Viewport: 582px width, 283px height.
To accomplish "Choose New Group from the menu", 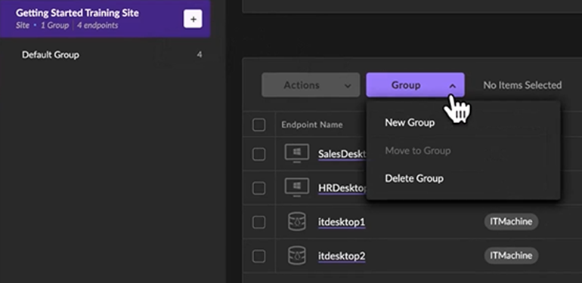I will coord(410,122).
